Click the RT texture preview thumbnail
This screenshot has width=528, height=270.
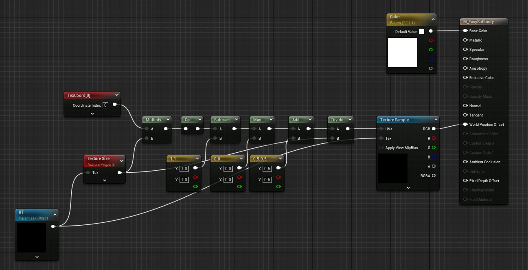(31, 237)
